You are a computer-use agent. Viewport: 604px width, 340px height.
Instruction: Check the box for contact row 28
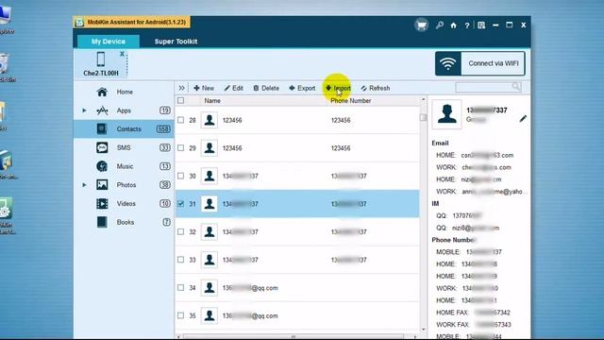[x=180, y=120]
